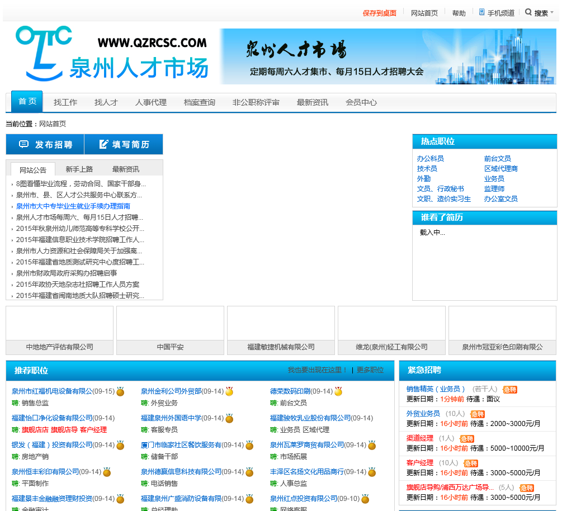Click 急聘 badge beside 旗舰店导购

(527, 488)
